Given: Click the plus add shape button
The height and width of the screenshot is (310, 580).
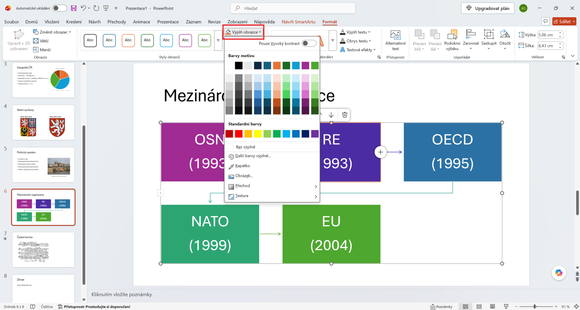Looking at the screenshot, I should pyautogui.click(x=380, y=152).
